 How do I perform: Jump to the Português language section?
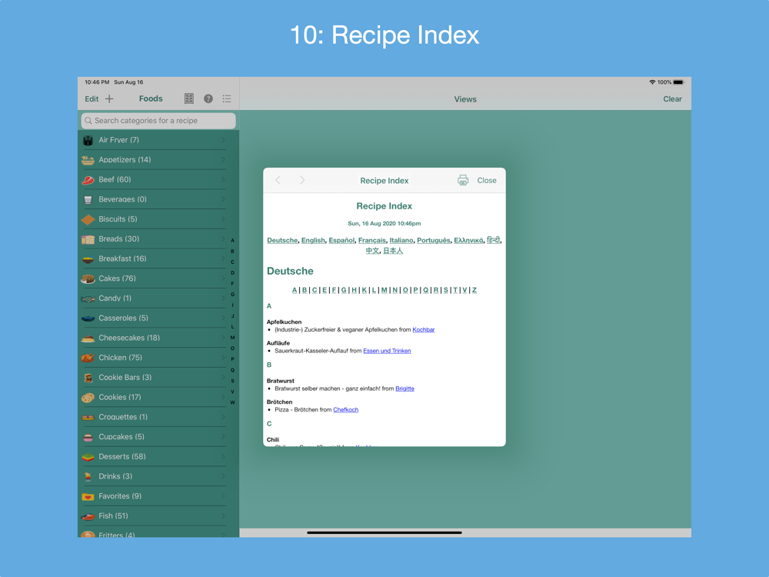tap(434, 240)
